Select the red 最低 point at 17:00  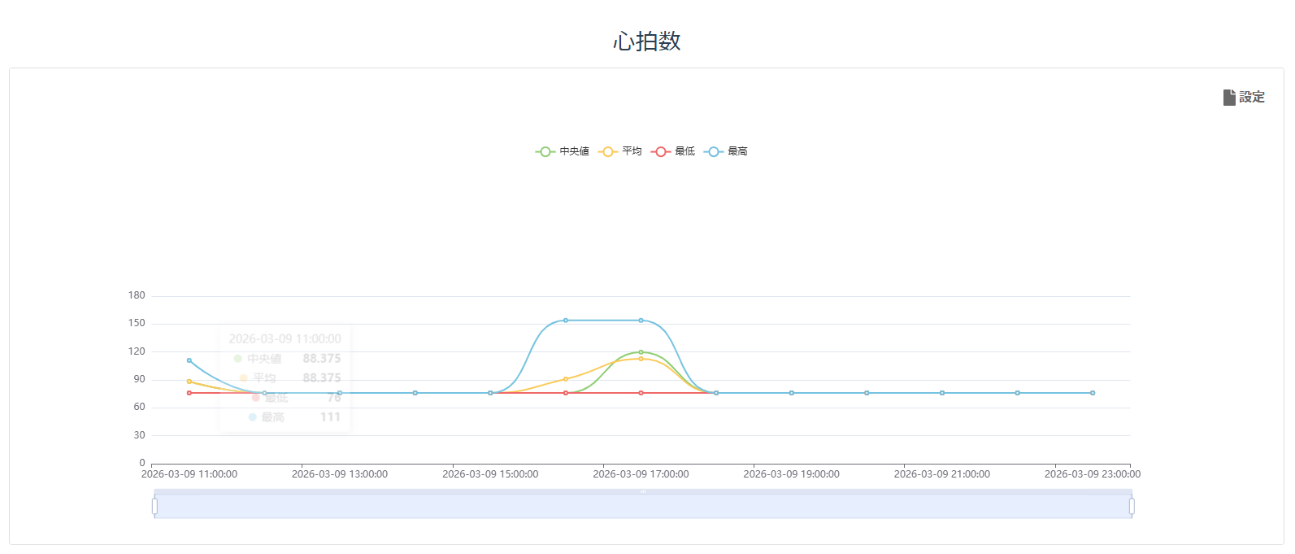tap(641, 393)
